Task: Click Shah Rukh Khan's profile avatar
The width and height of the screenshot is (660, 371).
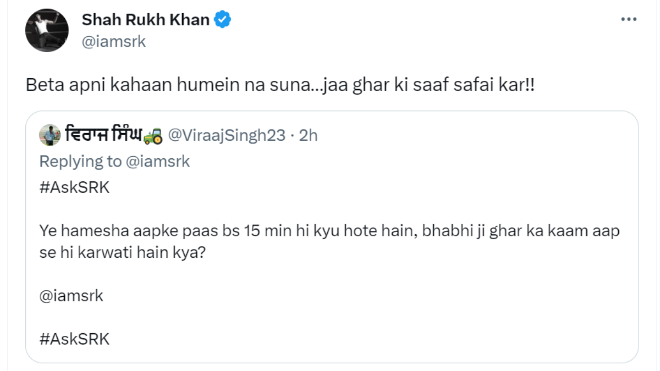Action: 47,30
